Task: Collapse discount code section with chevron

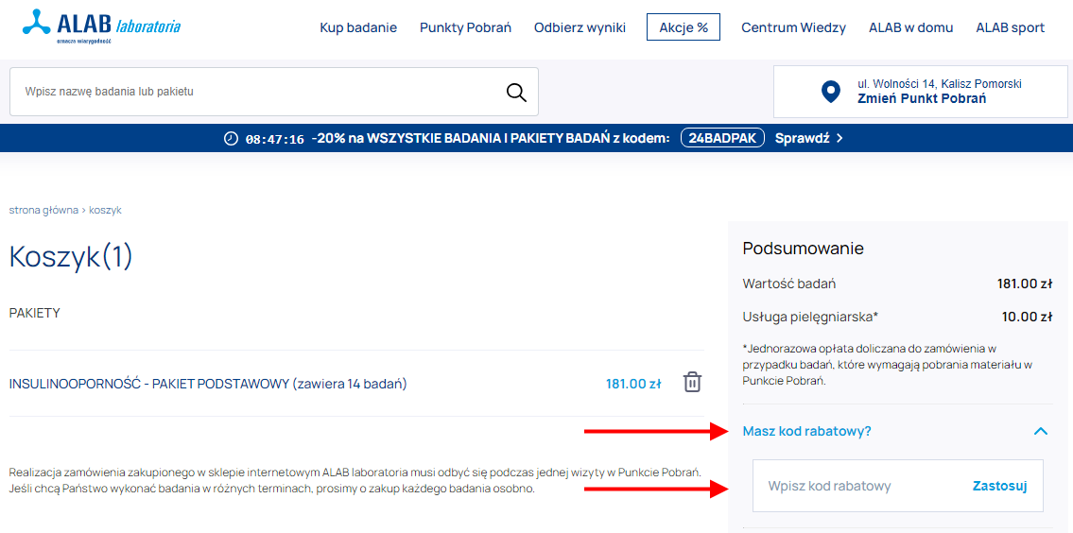Action: [x=1040, y=431]
